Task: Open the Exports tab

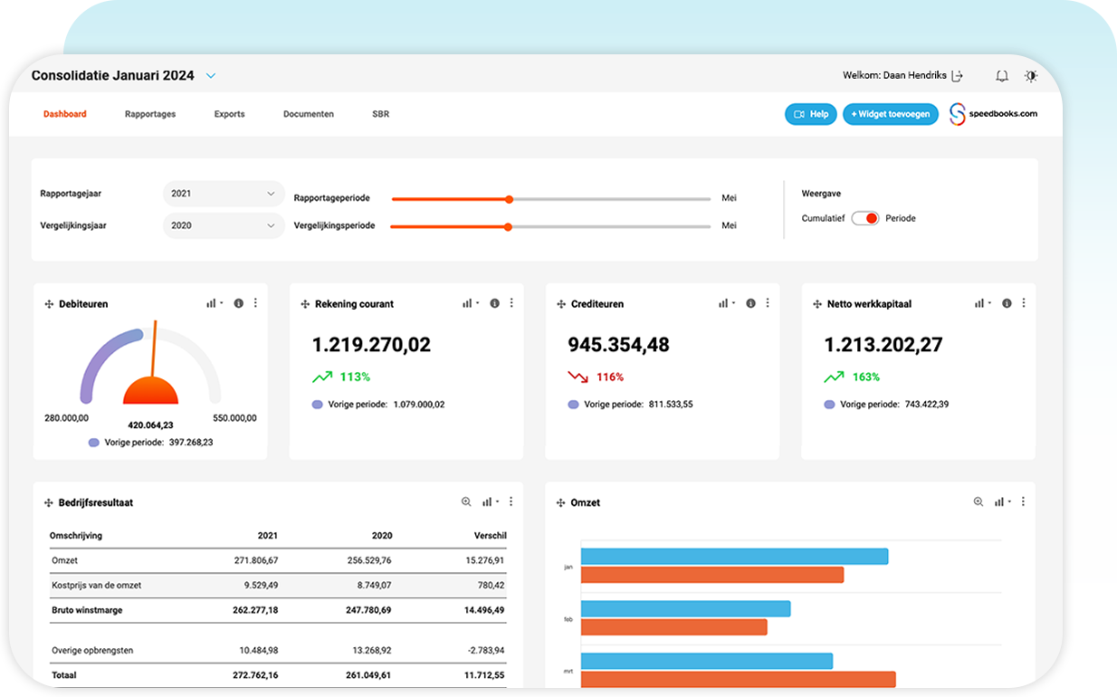Action: pyautogui.click(x=229, y=114)
